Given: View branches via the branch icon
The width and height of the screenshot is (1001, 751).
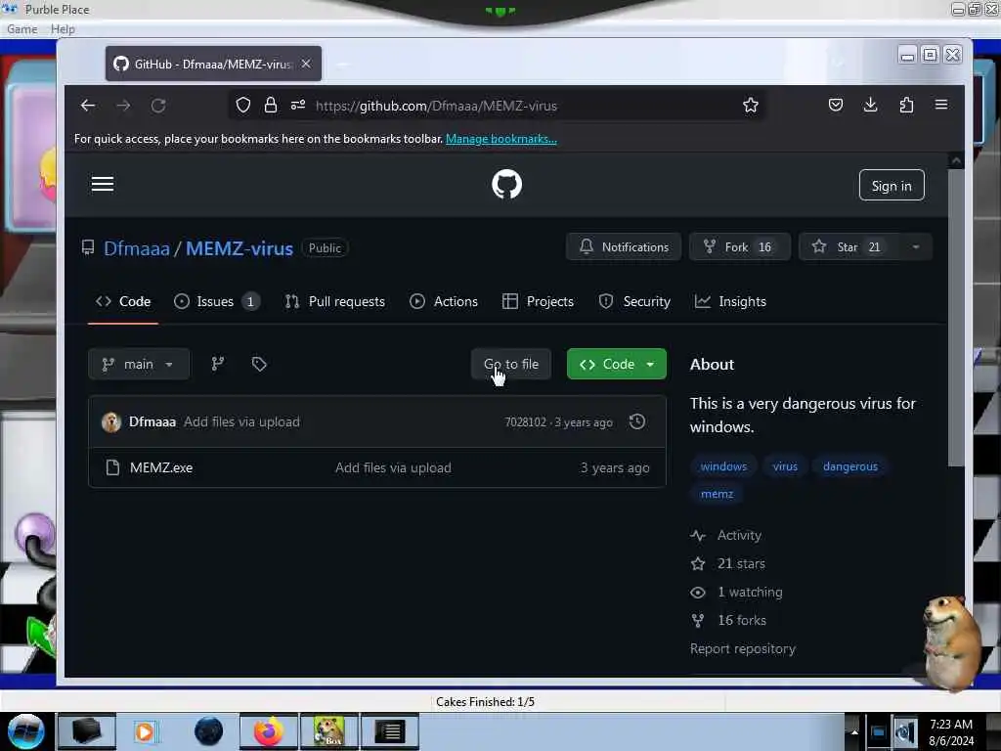Looking at the screenshot, I should pos(218,364).
